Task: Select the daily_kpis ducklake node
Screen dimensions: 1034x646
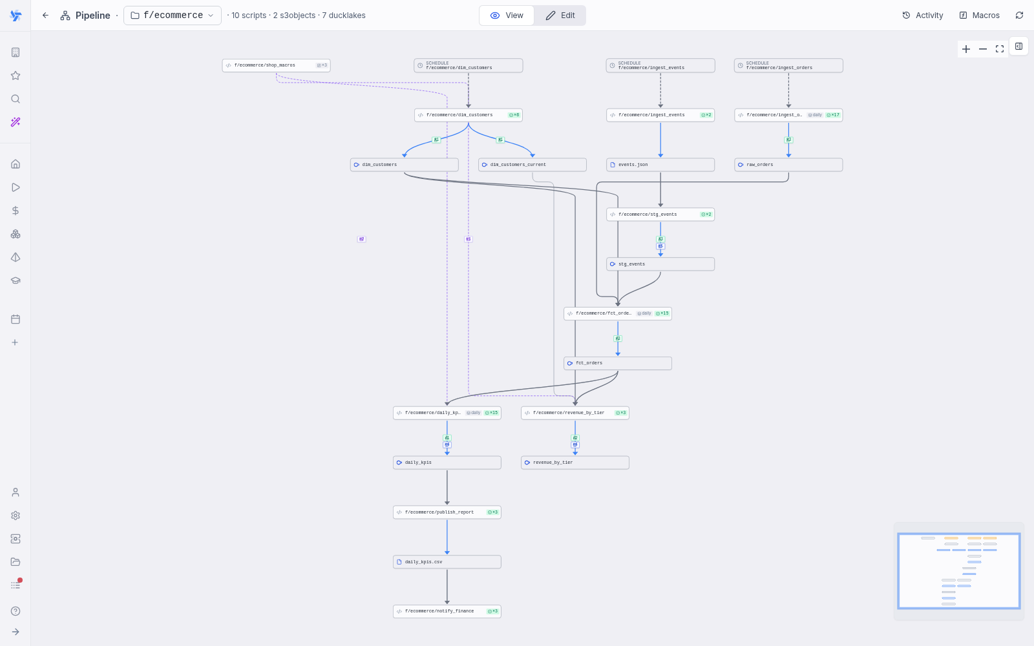Action: [447, 463]
